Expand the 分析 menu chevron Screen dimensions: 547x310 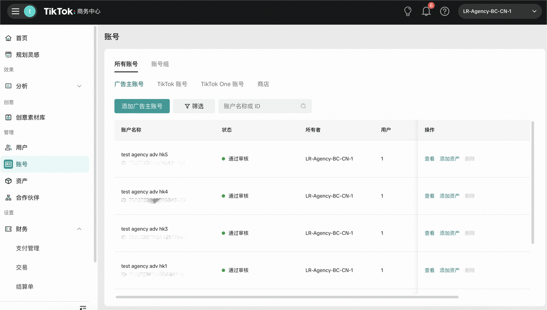pos(79,86)
